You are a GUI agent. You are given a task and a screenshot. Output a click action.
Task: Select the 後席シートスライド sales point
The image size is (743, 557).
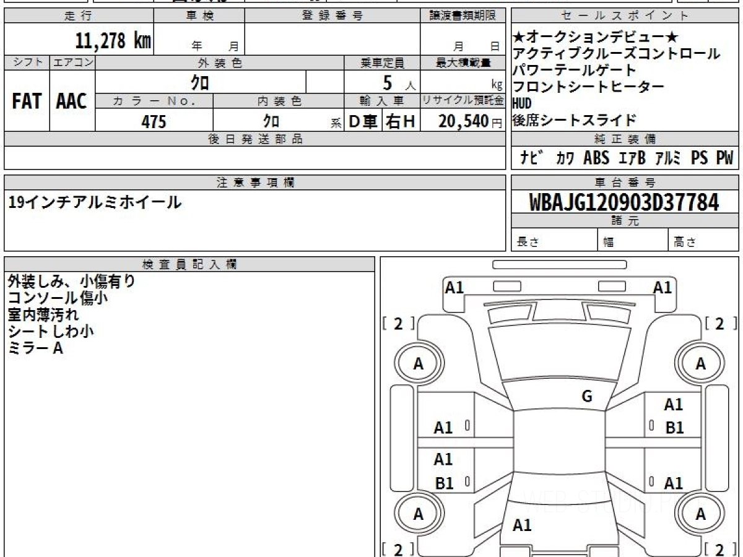coord(575,120)
